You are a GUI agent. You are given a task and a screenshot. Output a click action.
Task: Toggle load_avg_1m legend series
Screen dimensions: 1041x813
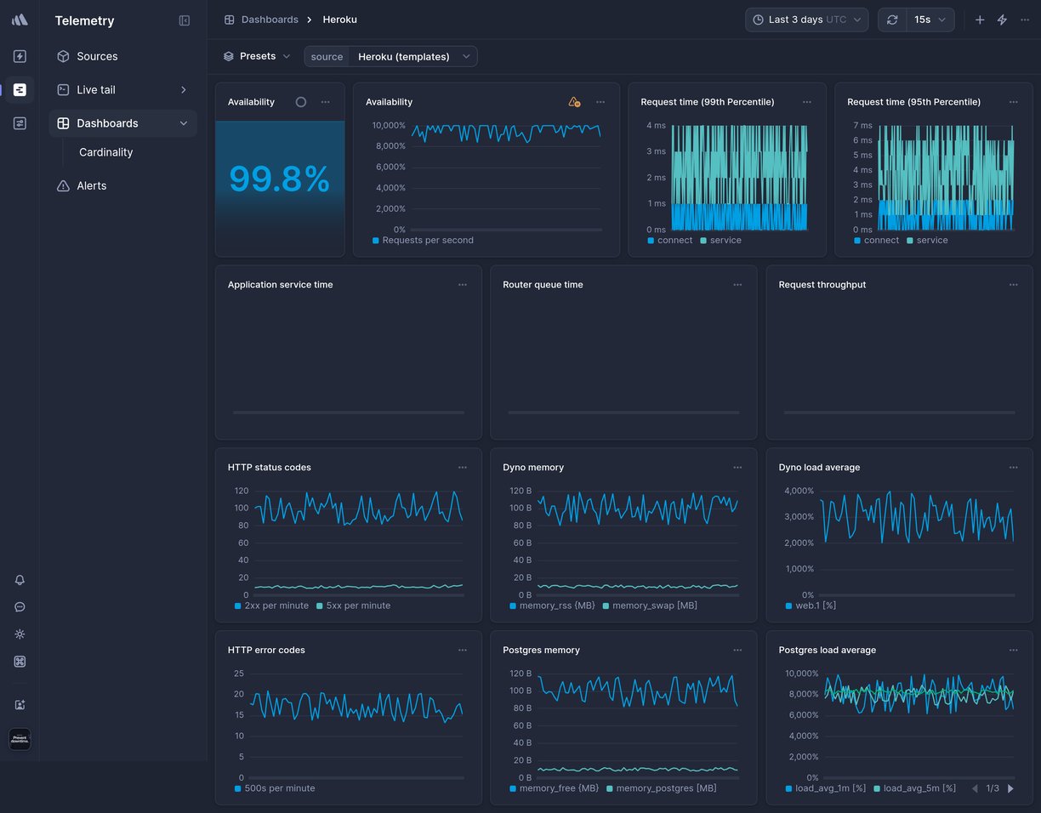pyautogui.click(x=826, y=788)
